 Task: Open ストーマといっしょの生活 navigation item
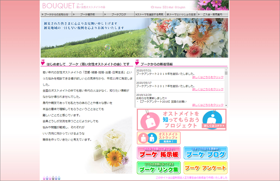coord(181,14)
